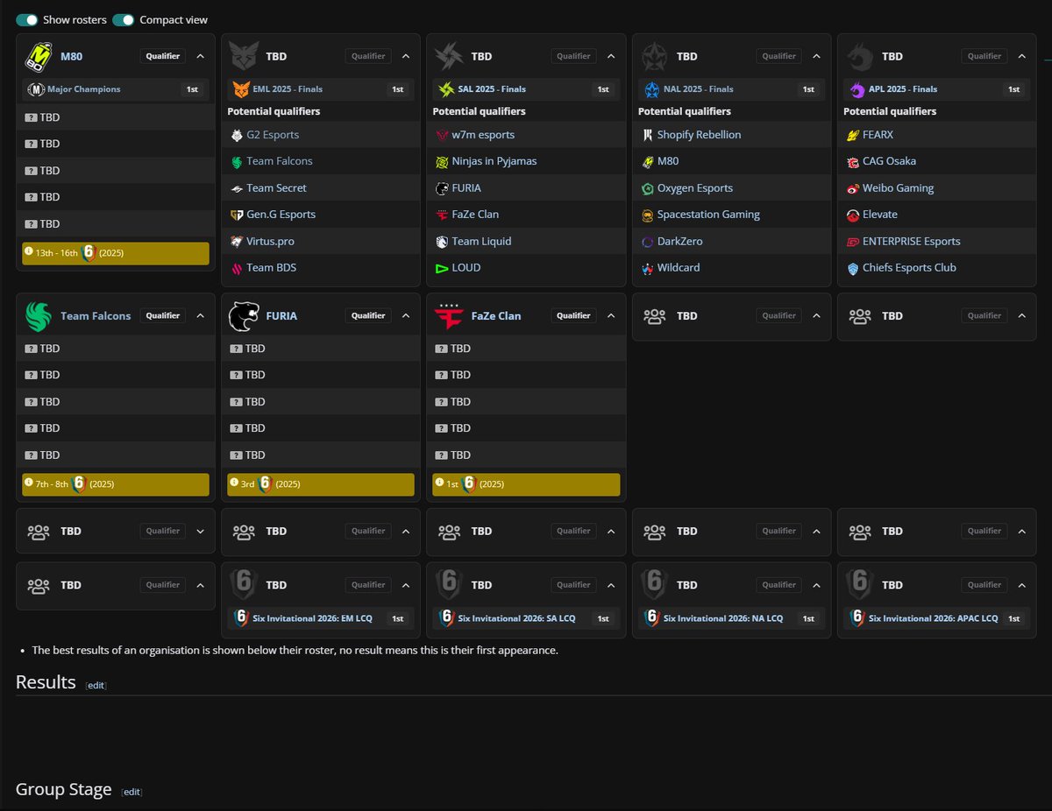Click the LOUD logo icon
The image size is (1052, 811).
tap(442, 268)
